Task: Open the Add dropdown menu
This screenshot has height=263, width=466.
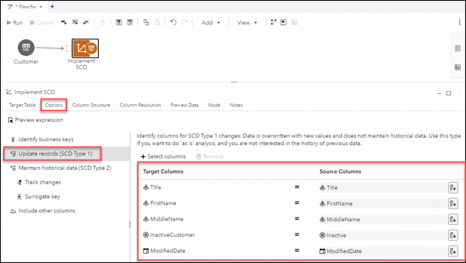Action: coord(211,22)
